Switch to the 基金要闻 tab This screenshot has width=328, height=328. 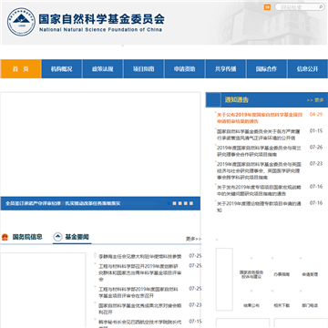click(77, 237)
